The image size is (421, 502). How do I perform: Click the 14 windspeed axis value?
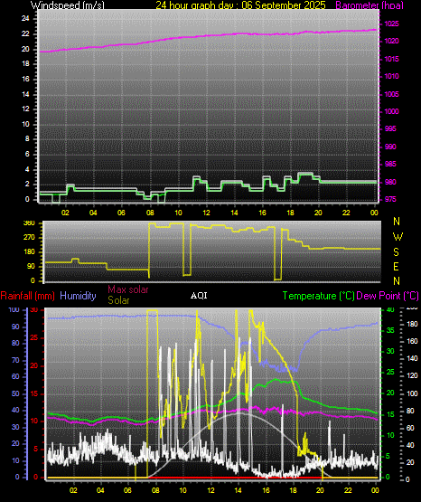coord(25,94)
